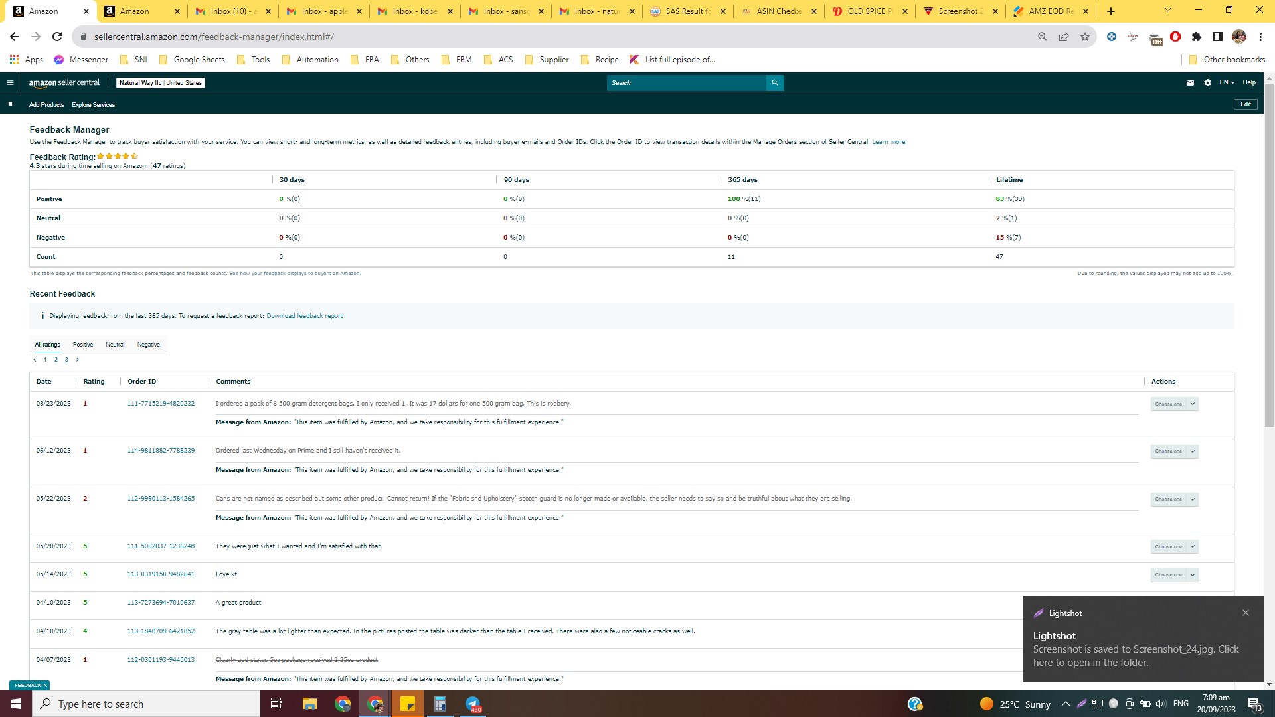Viewport: 1275px width, 717px height.
Task: Close the Lightshot notification
Action: [1246, 613]
